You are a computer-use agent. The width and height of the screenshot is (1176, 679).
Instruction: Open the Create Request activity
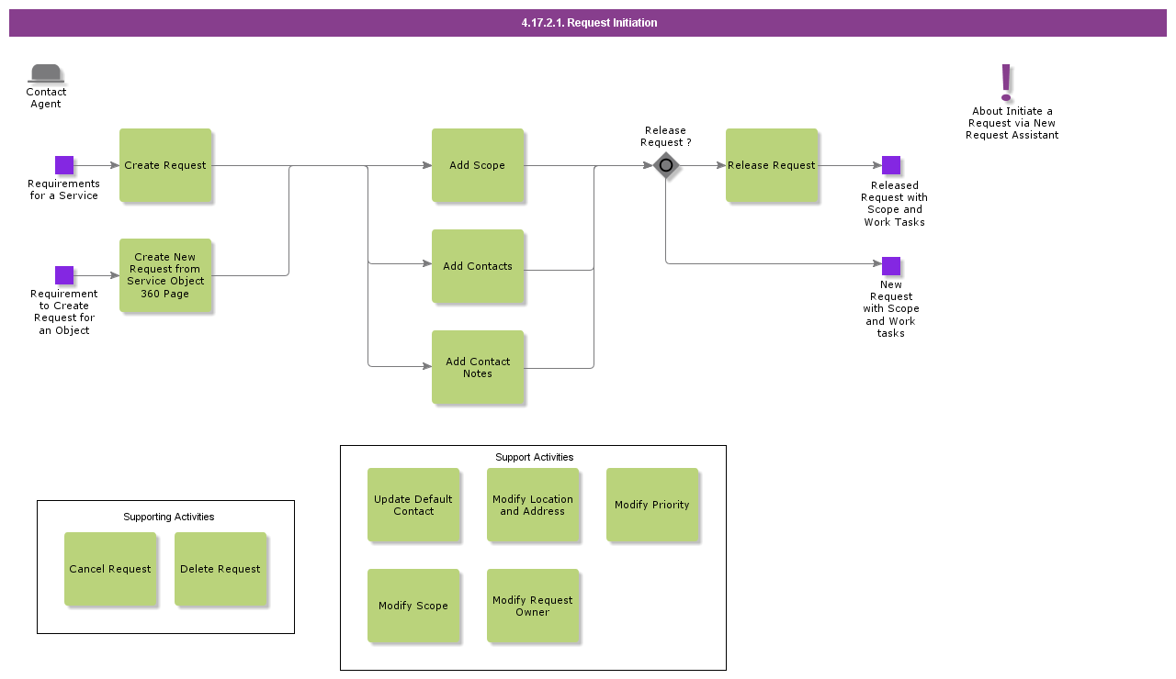click(x=165, y=165)
